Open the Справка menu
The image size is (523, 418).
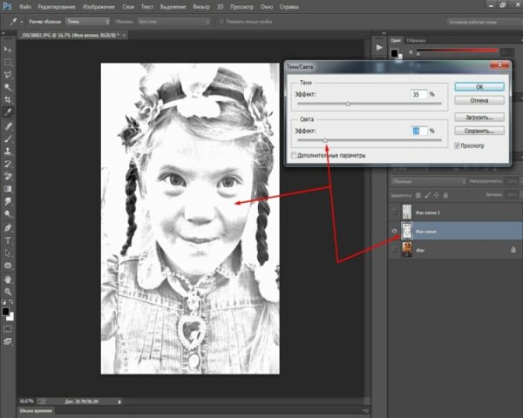point(289,7)
